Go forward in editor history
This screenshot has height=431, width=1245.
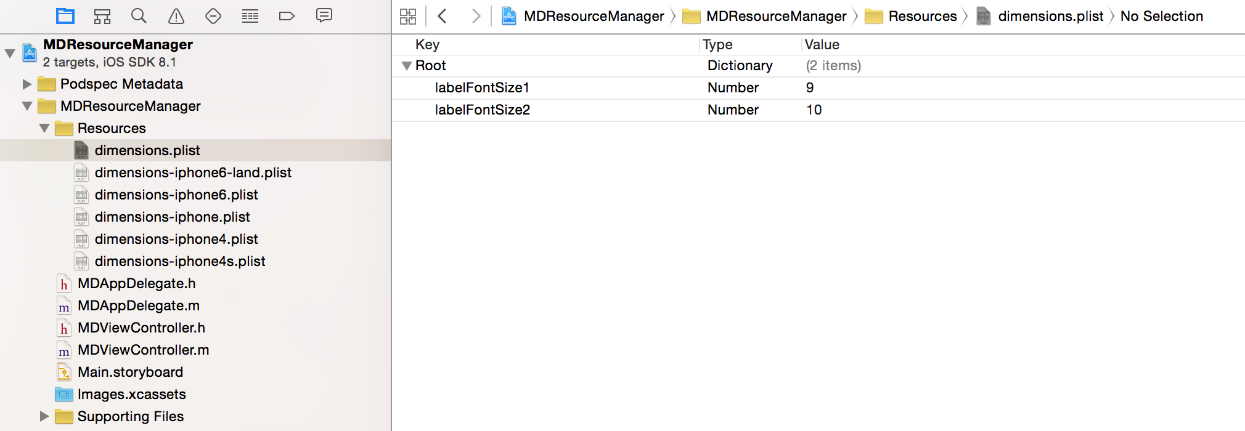tap(476, 16)
